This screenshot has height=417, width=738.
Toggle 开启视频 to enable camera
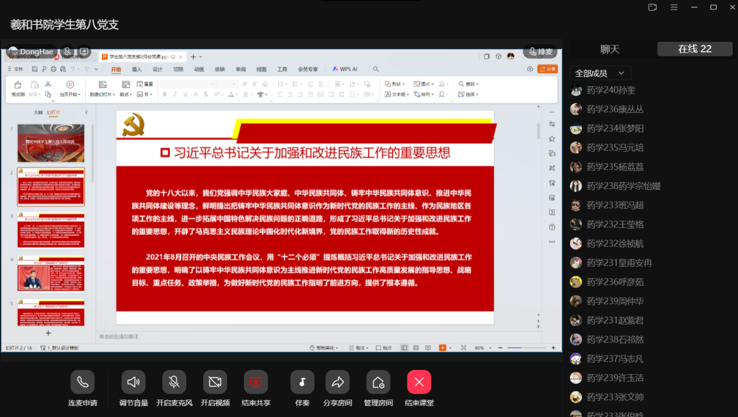[x=215, y=382]
